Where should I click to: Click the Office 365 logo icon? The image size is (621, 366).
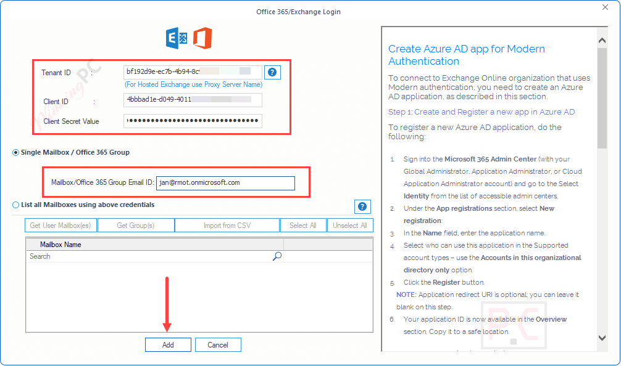coord(202,38)
